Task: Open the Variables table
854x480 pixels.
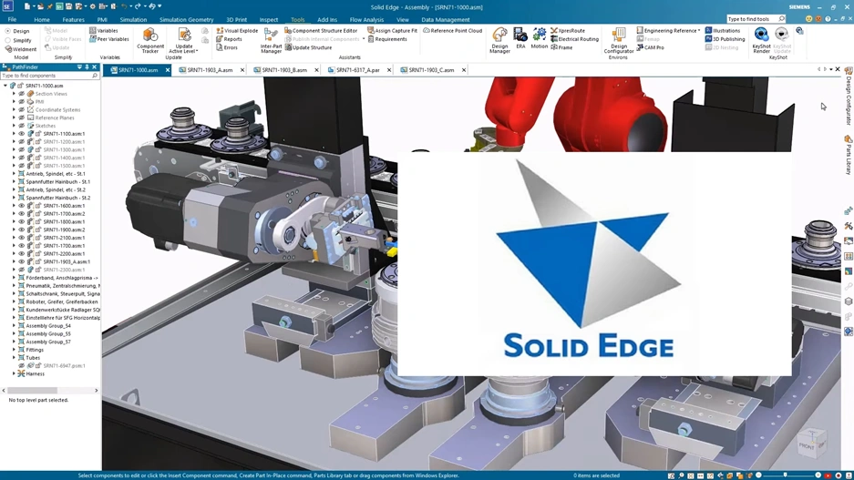Action: (104, 30)
